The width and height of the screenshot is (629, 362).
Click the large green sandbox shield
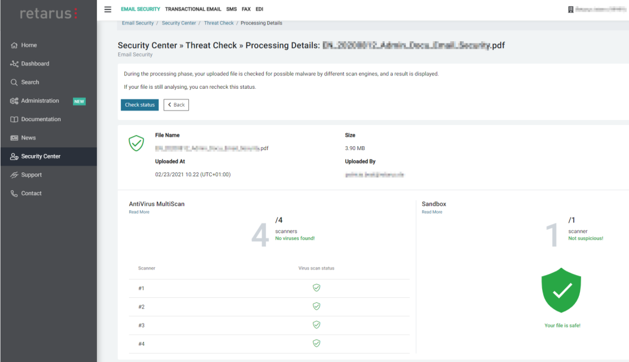(x=562, y=290)
